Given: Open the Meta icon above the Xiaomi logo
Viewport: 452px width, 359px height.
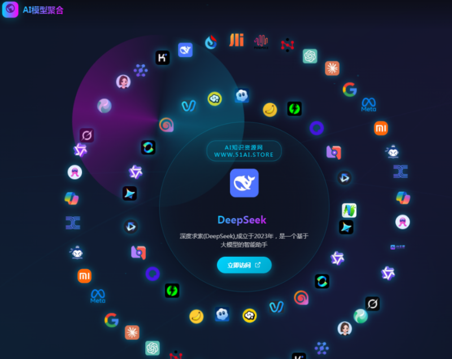Looking at the screenshot, I should tap(369, 104).
